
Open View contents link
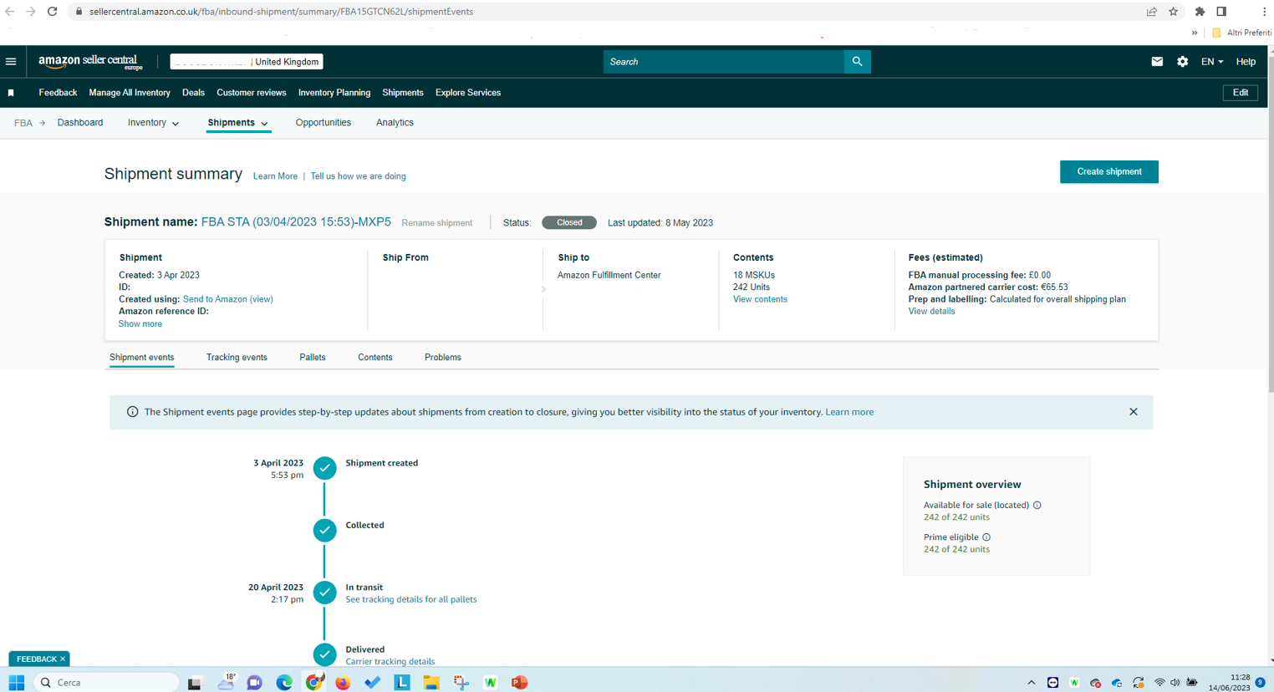760,299
